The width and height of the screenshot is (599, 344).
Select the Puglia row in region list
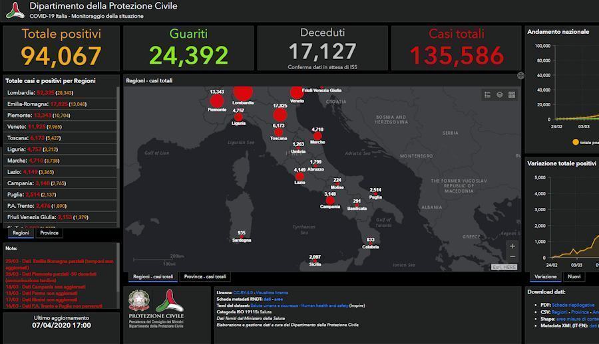pyautogui.click(x=61, y=195)
